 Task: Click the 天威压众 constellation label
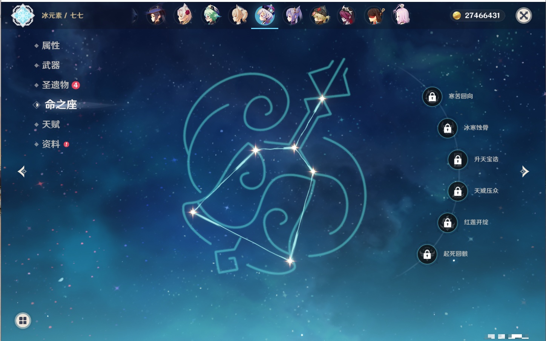486,191
